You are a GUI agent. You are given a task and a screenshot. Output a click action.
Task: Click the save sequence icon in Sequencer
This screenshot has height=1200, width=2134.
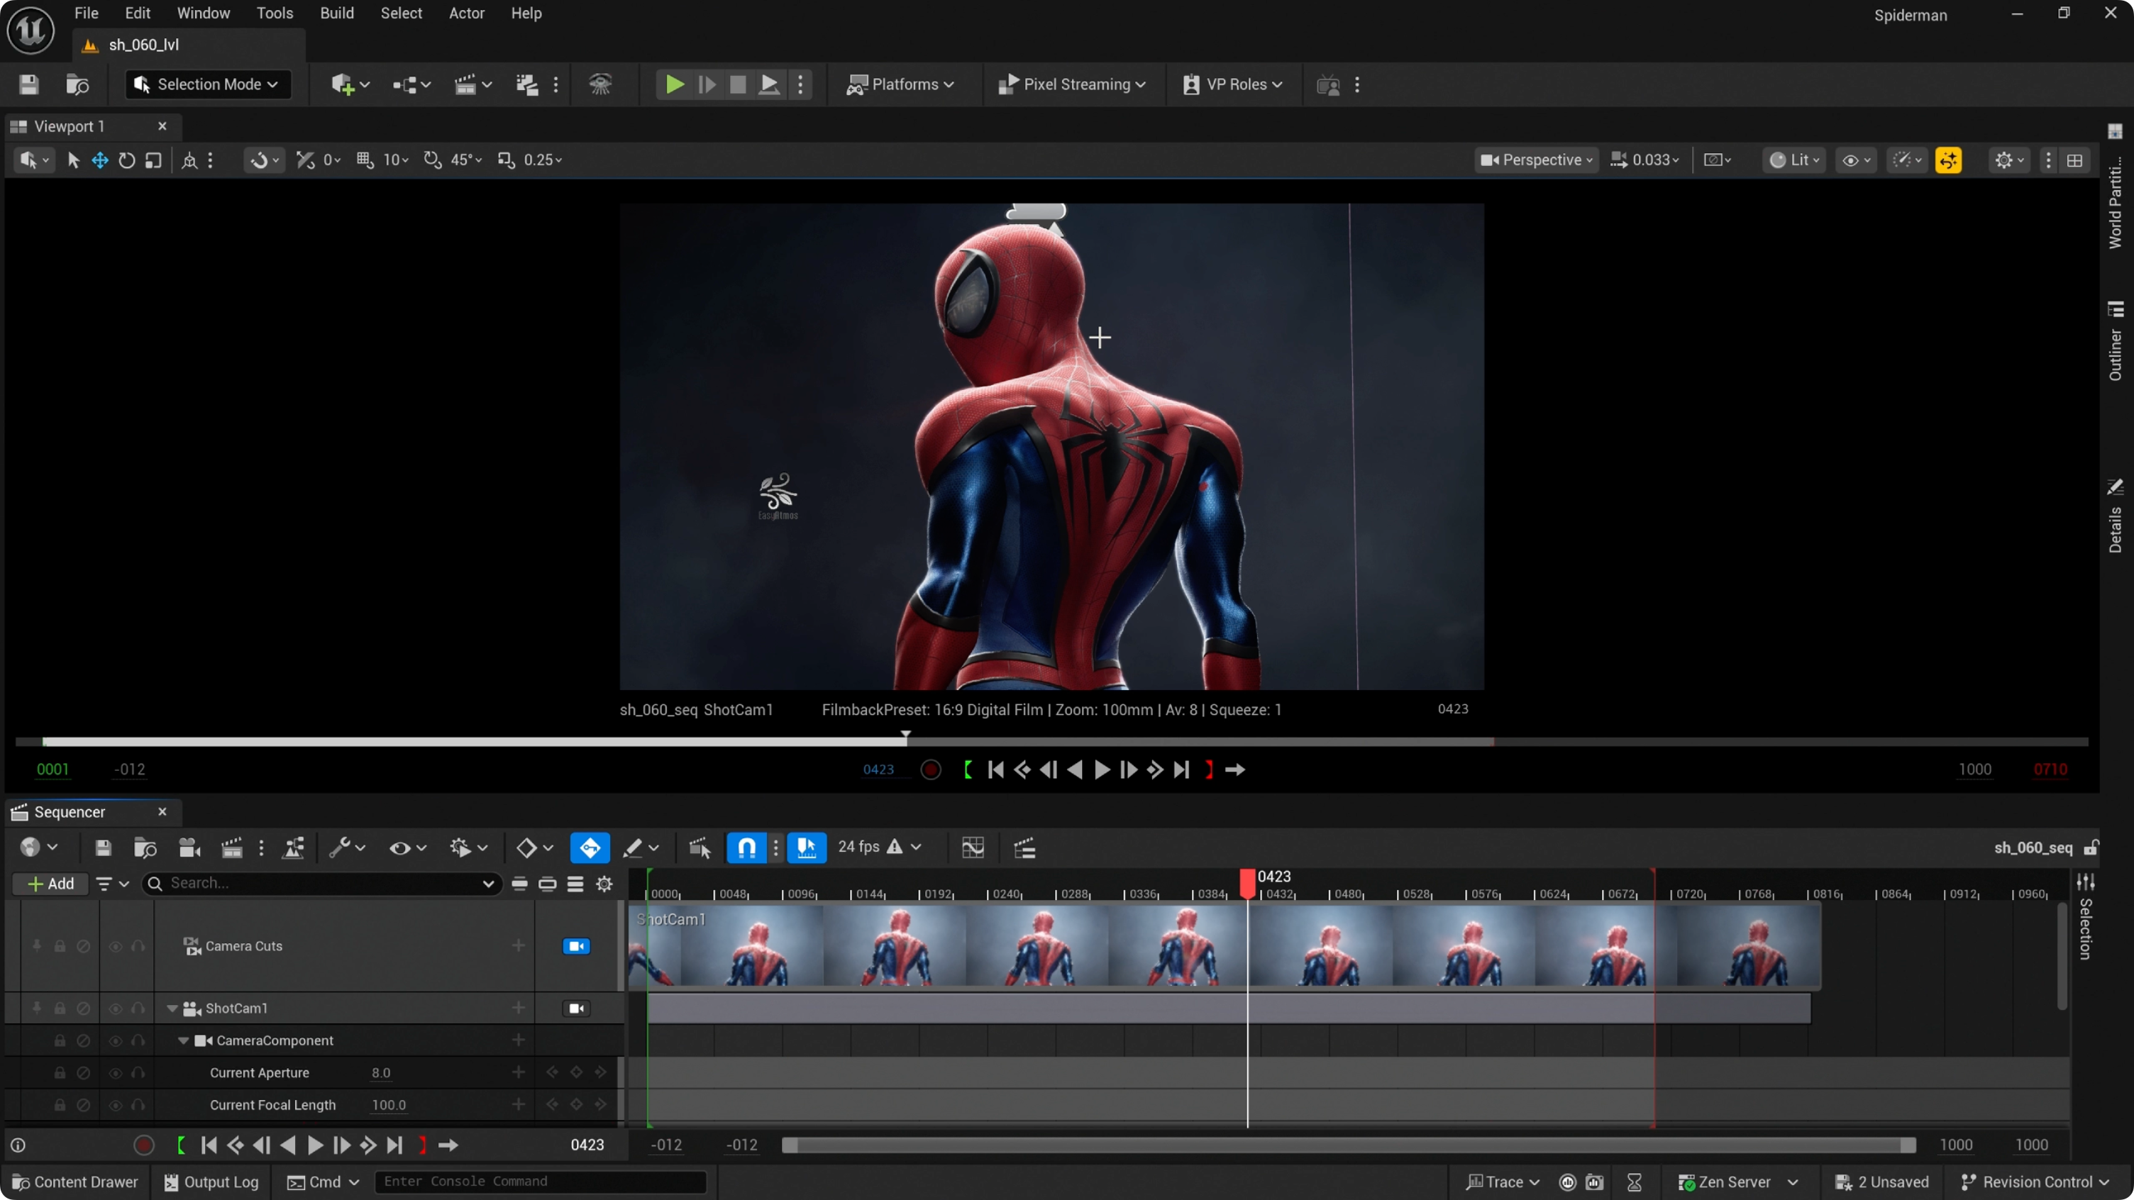pos(103,848)
